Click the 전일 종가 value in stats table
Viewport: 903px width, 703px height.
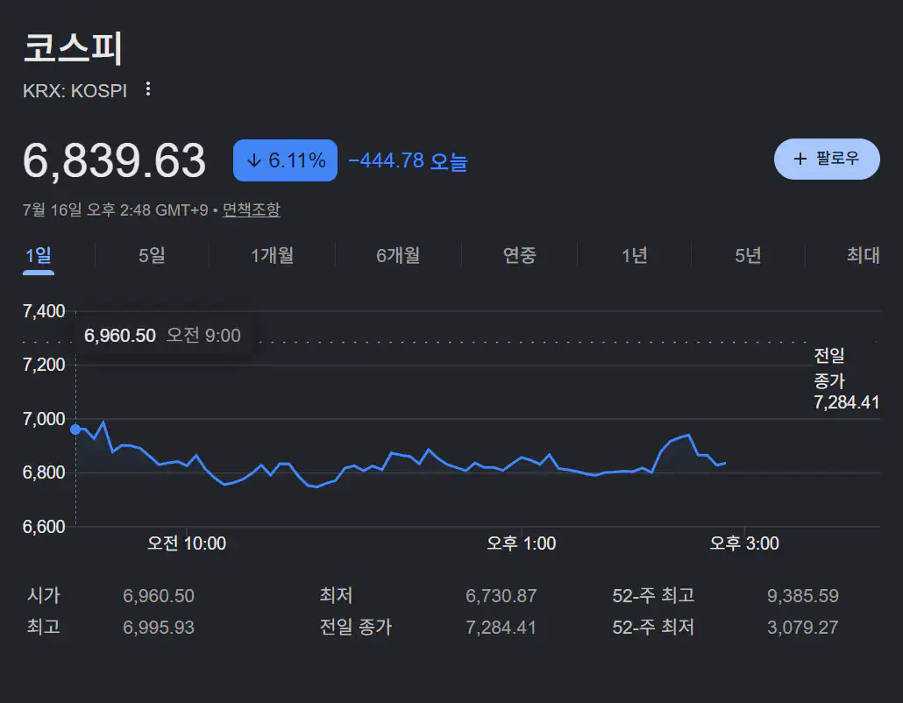[501, 627]
